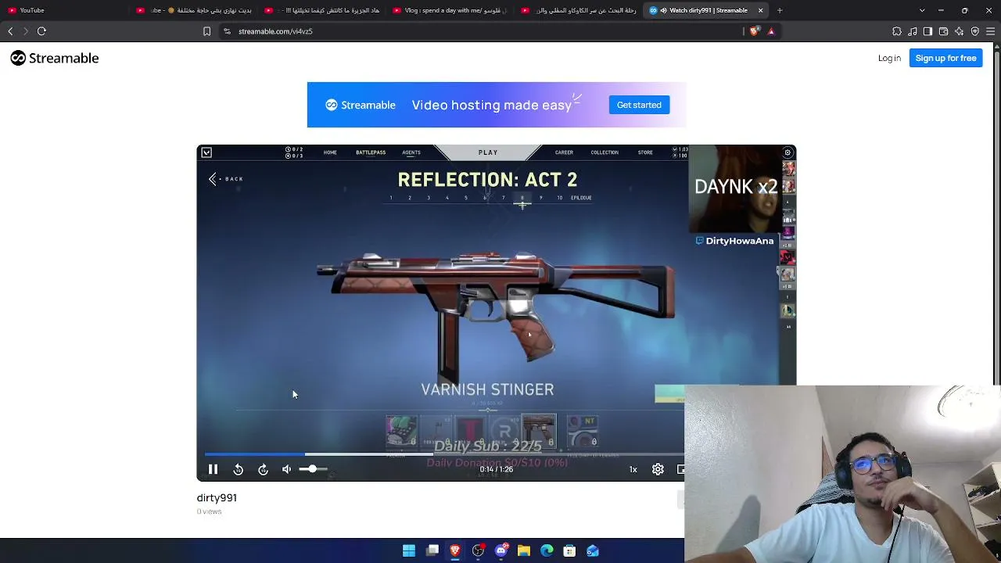
Task: Go forward to the next page
Action: pos(26,31)
